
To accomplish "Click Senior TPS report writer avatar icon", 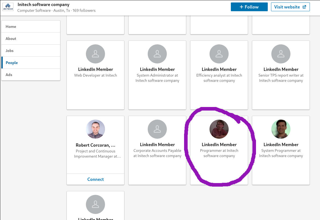I will point(281,54).
